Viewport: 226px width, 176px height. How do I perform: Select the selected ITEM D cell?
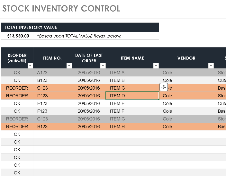click(x=132, y=96)
